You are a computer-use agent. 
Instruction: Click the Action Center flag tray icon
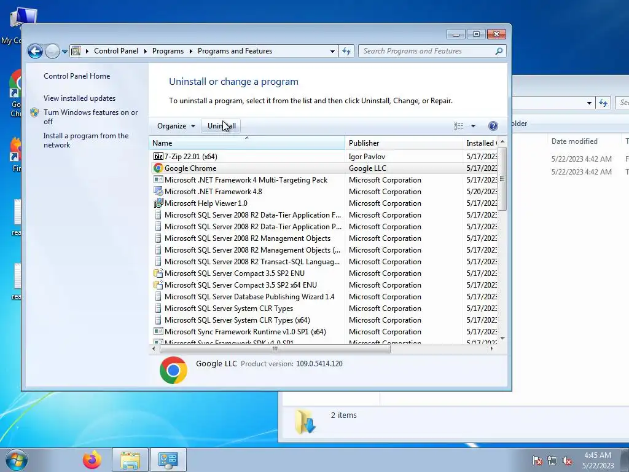tap(537, 460)
